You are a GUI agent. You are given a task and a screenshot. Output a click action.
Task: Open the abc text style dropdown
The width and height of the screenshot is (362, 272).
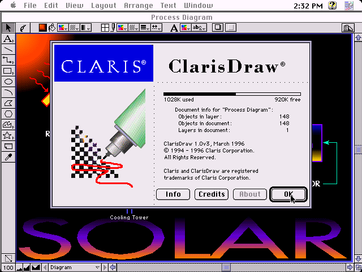[199, 28]
